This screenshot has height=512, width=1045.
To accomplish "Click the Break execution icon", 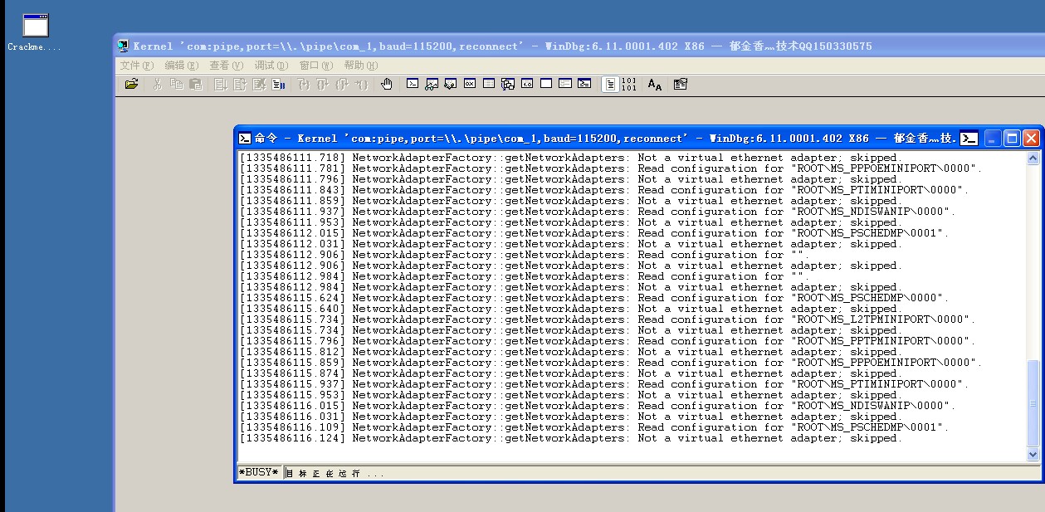I will click(277, 84).
